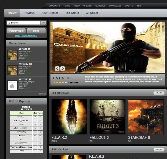Select player row Taky005

pyautogui.click(x=26, y=136)
